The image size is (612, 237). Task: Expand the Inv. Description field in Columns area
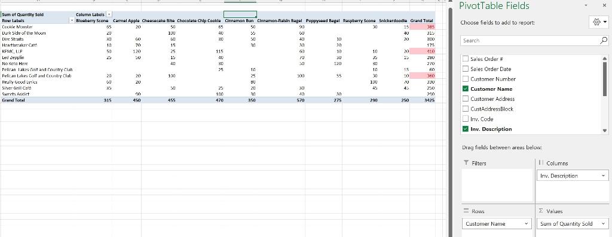click(x=604, y=176)
